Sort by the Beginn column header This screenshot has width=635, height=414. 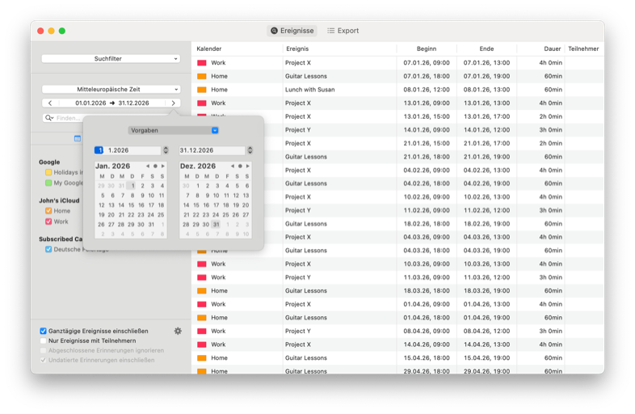pos(427,49)
